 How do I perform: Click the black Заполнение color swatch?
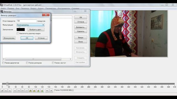[21, 29]
